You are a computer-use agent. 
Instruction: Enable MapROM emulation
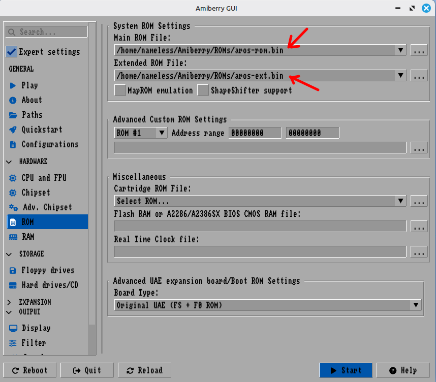[x=120, y=90]
